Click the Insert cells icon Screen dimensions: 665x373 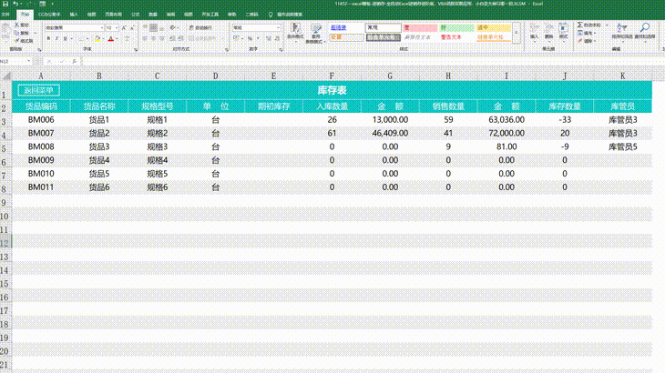tap(535, 29)
